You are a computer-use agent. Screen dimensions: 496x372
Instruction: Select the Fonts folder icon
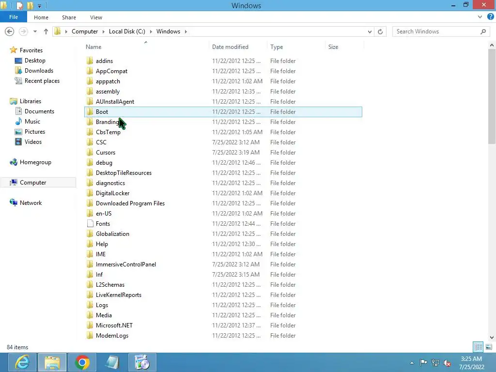pos(90,224)
